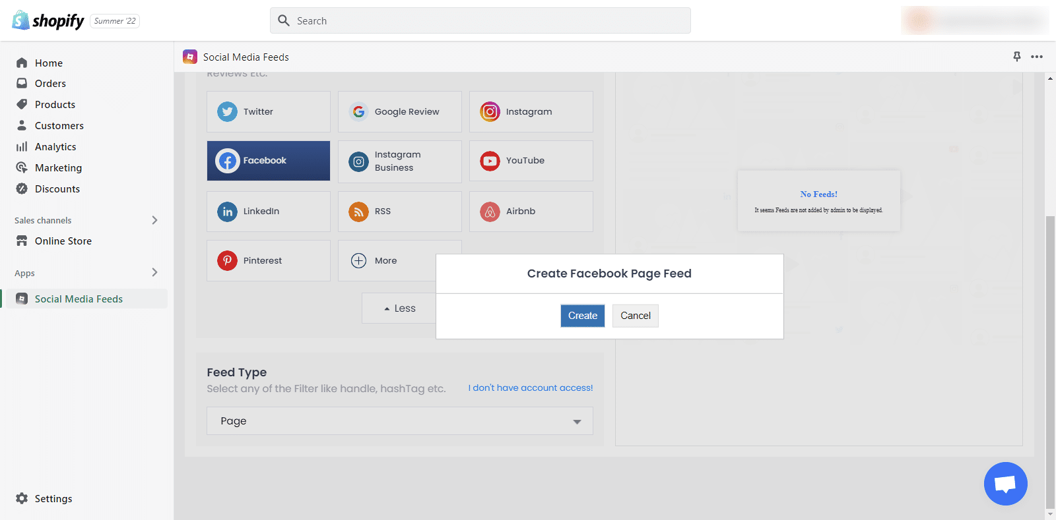1056x520 pixels.
Task: Click the More sources plus icon
Action: coord(358,260)
